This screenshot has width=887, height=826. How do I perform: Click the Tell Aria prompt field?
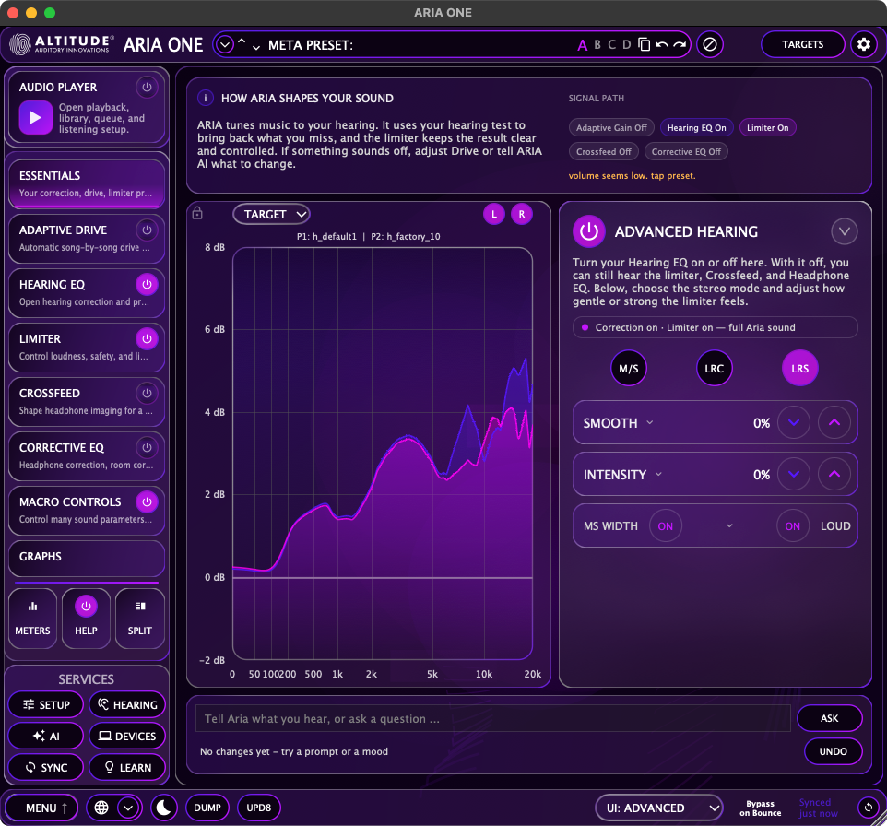(492, 718)
